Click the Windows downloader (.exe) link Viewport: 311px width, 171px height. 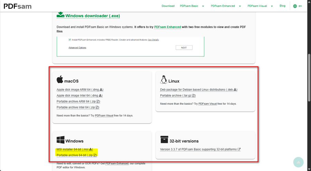click(x=92, y=16)
